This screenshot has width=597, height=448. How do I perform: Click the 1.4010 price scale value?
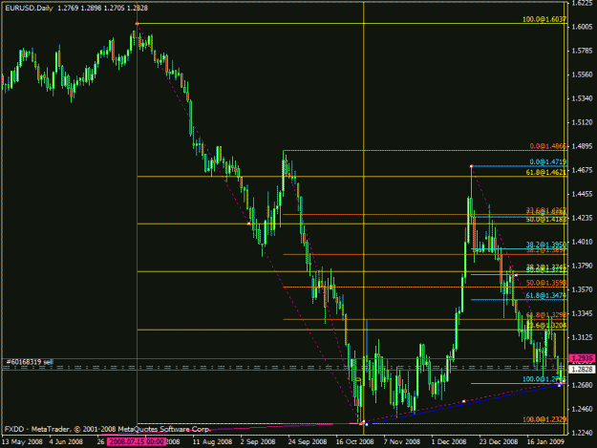click(583, 242)
